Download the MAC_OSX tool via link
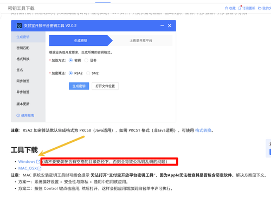 pos(28,168)
